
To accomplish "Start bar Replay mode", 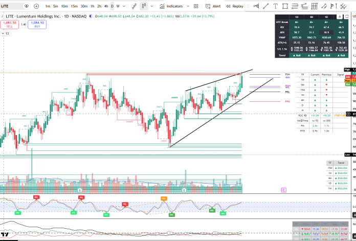I will (235, 6).
